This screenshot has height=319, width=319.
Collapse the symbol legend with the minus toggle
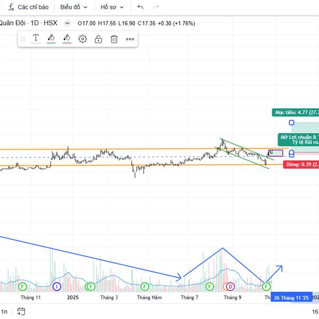(x=67, y=23)
